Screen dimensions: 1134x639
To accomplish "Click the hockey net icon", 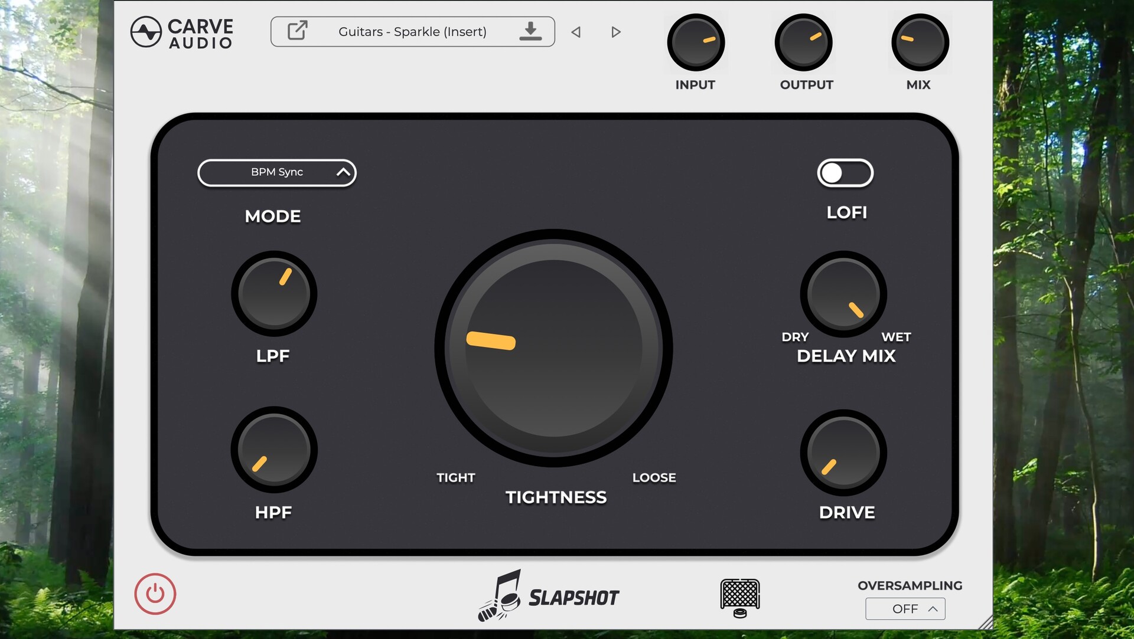I will 739,597.
